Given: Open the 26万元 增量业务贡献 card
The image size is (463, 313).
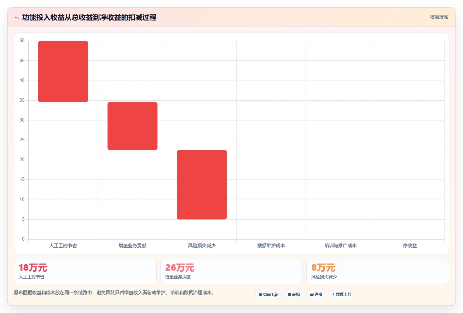Looking at the screenshot, I should point(231,271).
